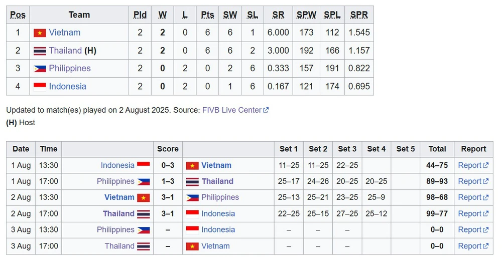This screenshot has height=259, width=502.
Task: Click Indonesia link in 3 Aug 13:30 match
Action: coord(218,230)
